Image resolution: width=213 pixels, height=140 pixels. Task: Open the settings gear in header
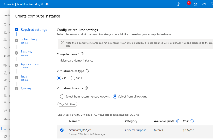pyautogui.click(x=195, y=4)
